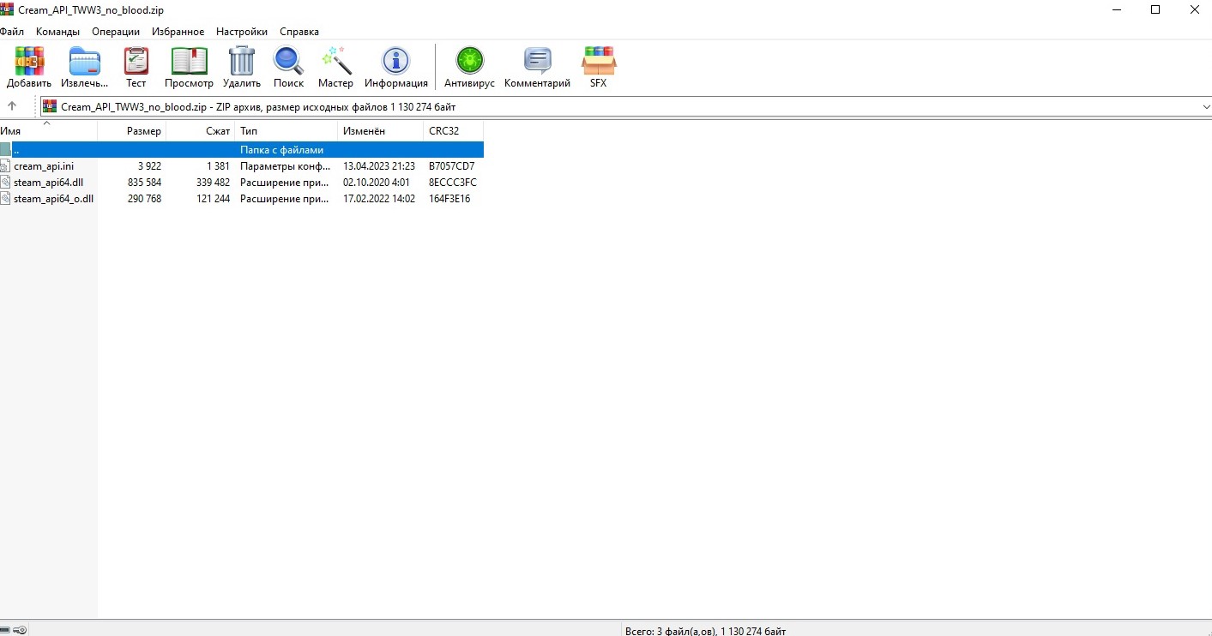
Task: Open the Избранное menu
Action: pyautogui.click(x=178, y=32)
